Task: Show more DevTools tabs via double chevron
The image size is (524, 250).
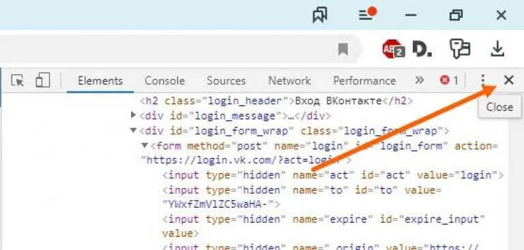Action: click(420, 80)
